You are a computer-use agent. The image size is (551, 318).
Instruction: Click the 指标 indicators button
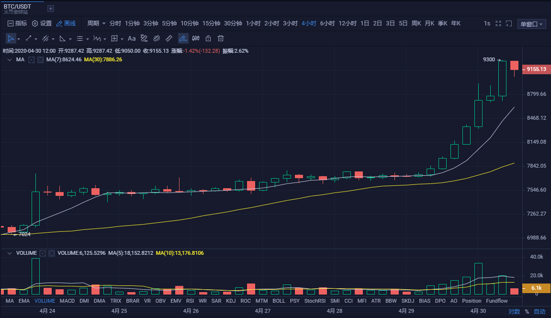(17, 23)
